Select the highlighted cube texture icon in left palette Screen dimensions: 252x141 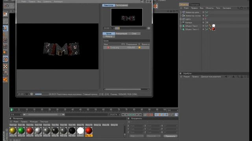tap(5, 59)
